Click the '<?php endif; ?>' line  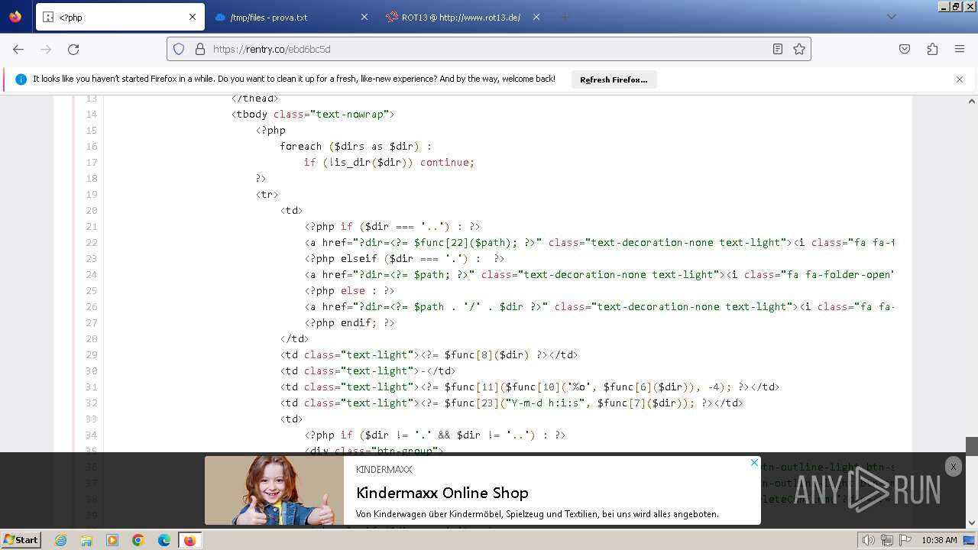(x=349, y=322)
